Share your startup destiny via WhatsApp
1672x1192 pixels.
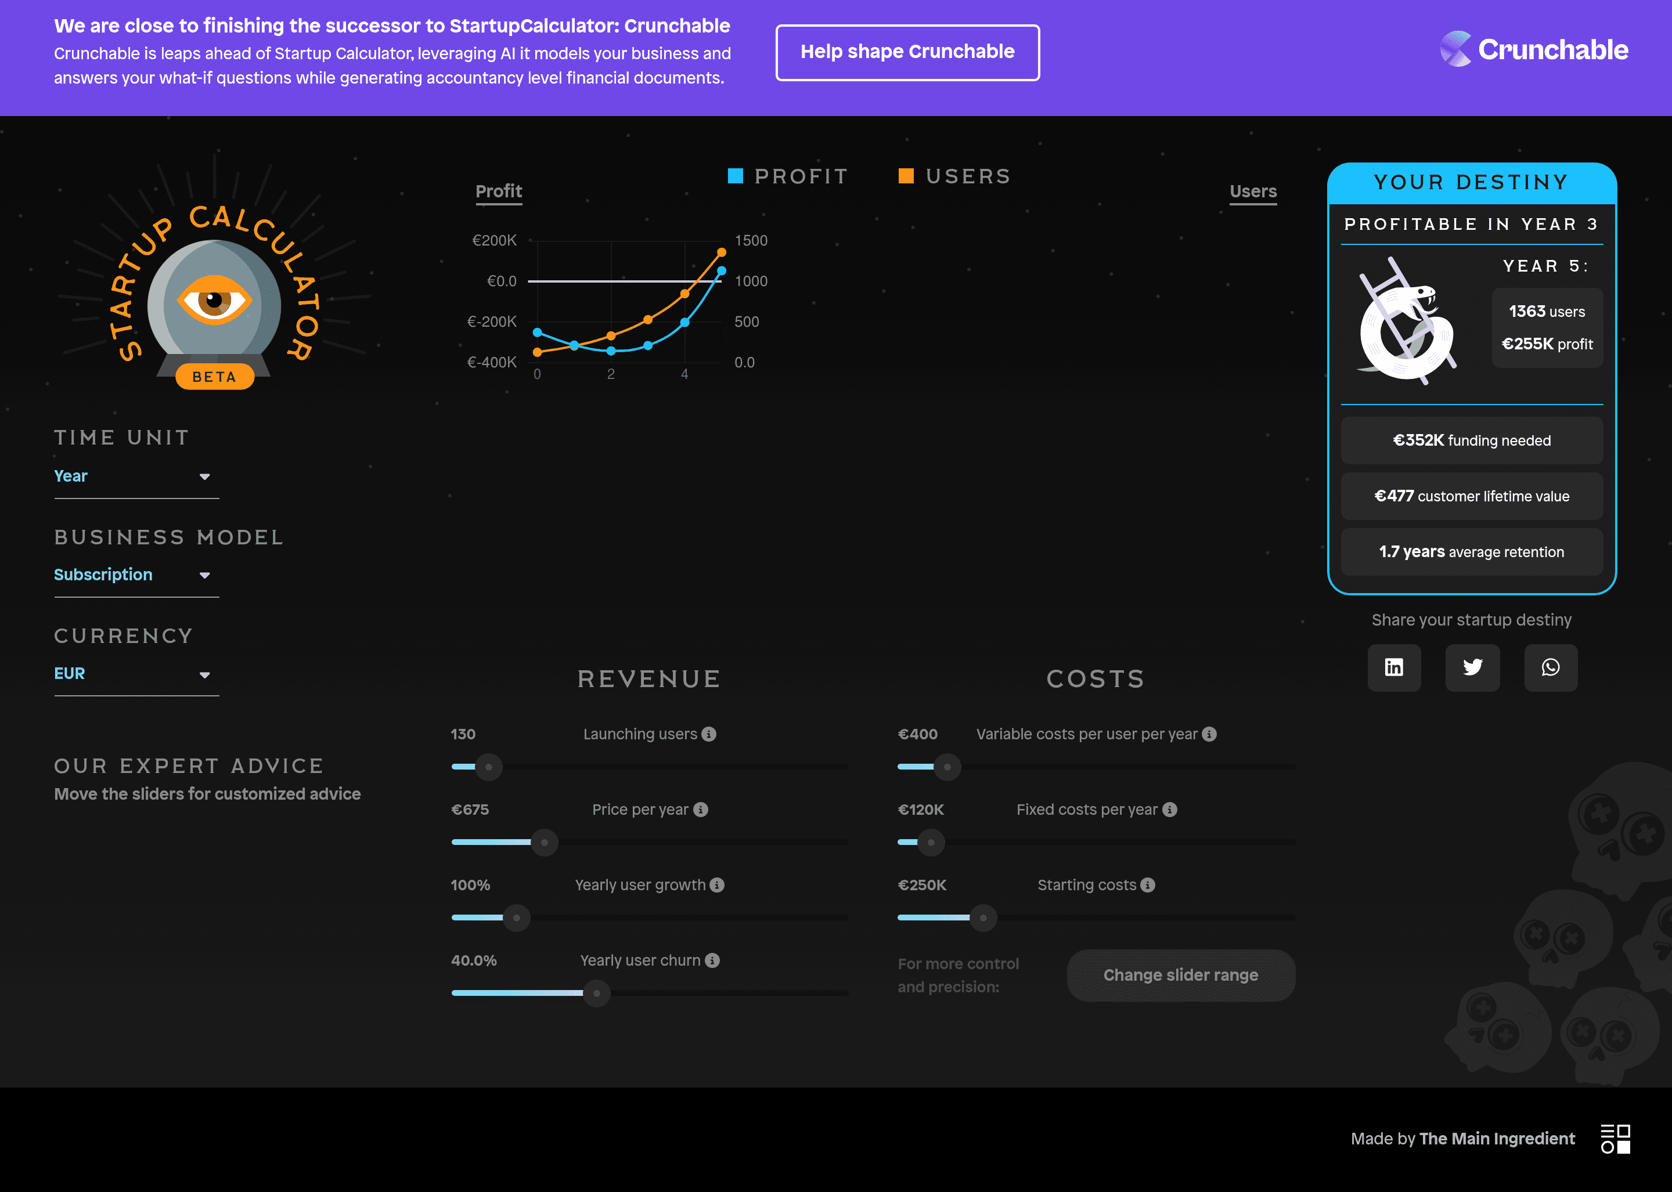[1551, 668]
